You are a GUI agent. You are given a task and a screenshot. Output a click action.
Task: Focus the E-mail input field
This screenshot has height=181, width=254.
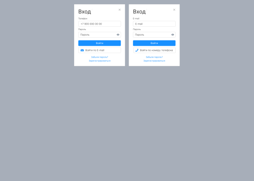point(154,24)
